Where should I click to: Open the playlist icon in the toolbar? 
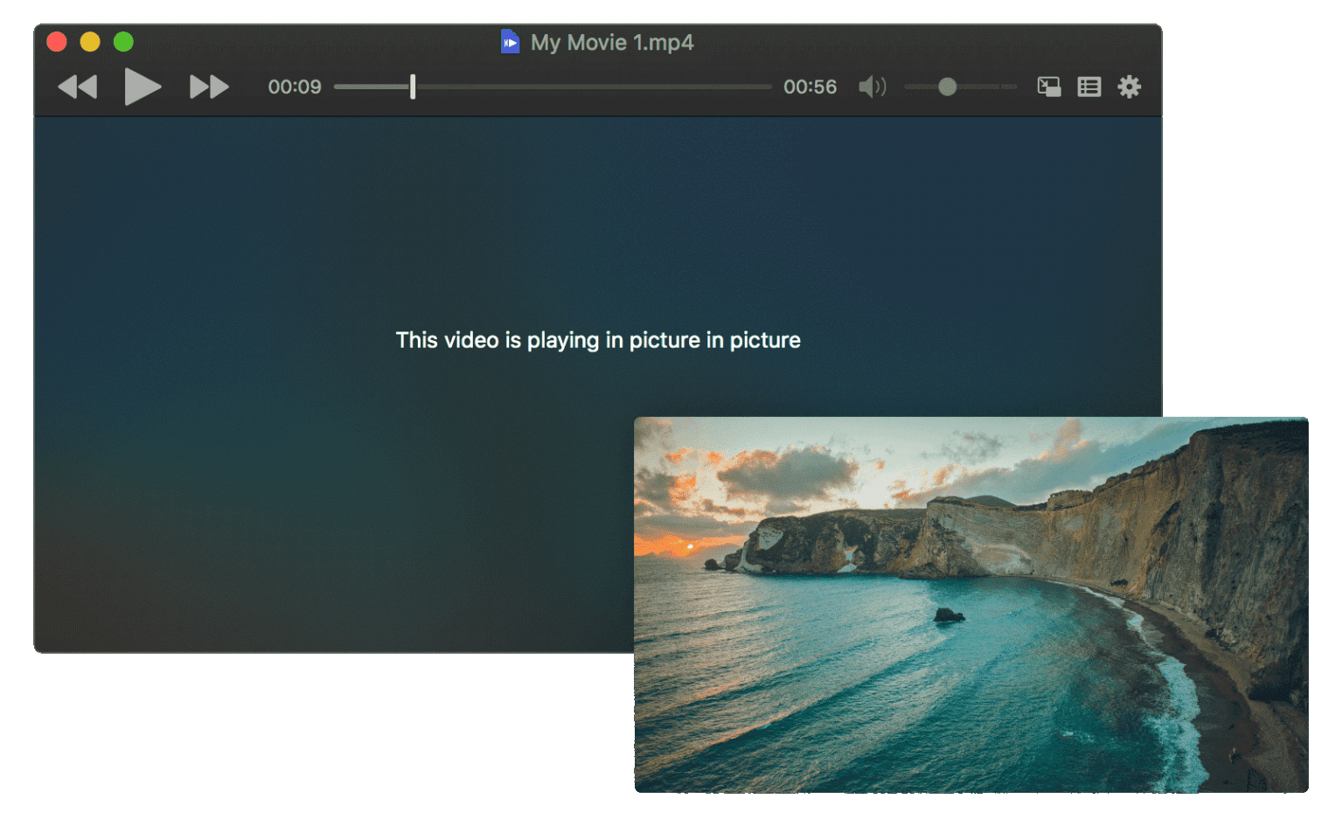[1089, 87]
